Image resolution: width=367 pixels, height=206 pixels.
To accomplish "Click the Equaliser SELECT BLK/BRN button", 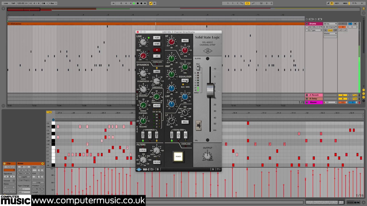I will 185,81.
